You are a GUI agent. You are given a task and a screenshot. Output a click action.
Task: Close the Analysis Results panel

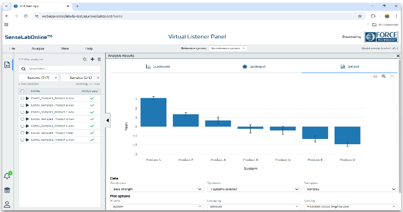pyautogui.click(x=398, y=56)
